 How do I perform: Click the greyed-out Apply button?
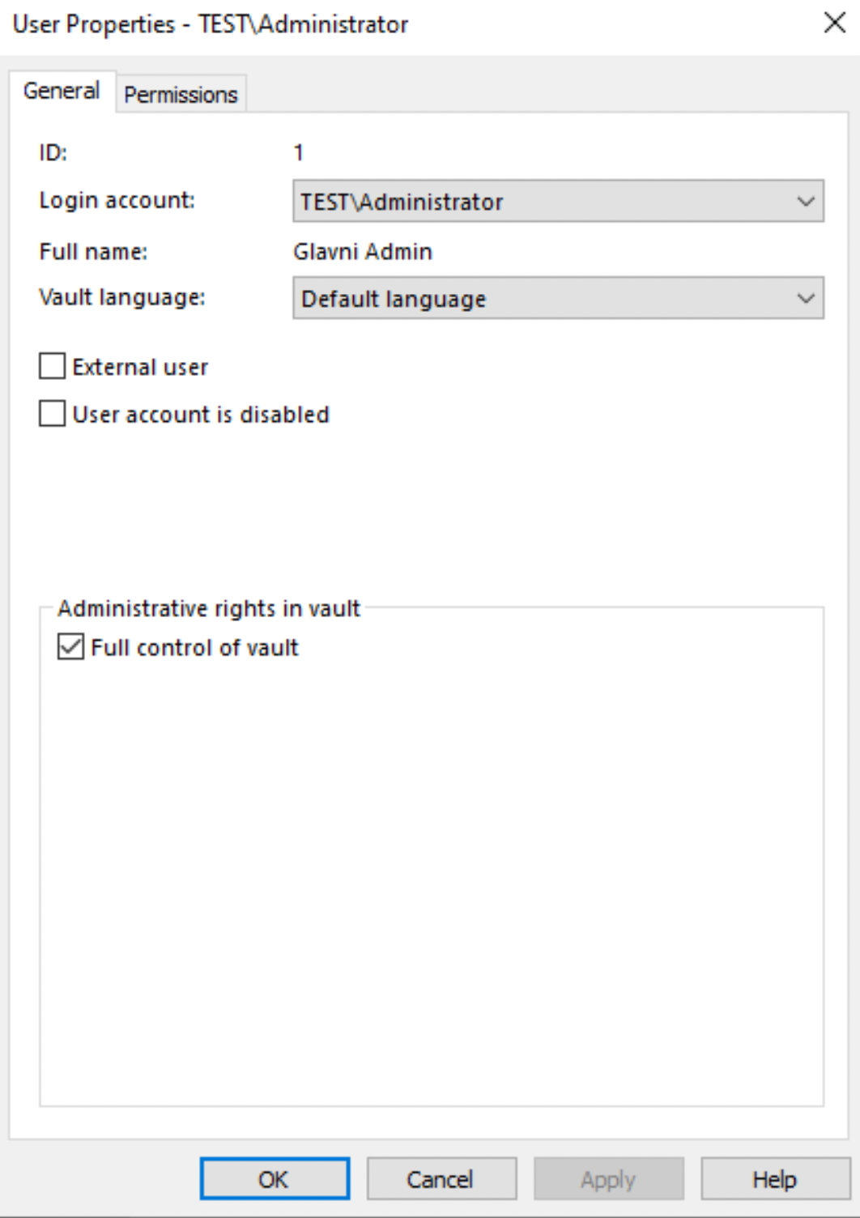pos(608,1179)
